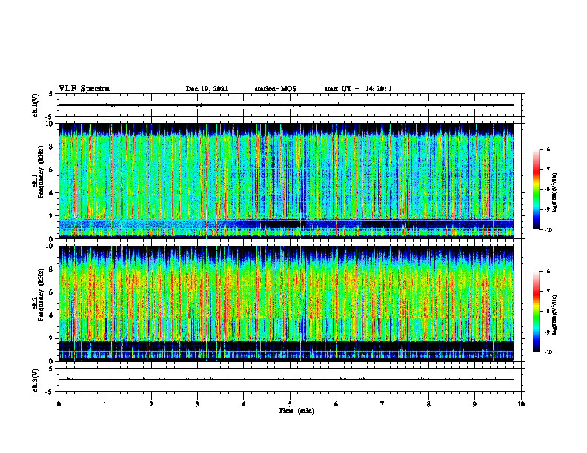Click the '-6' value on ch.2 colorbar
This screenshot has width=587, height=453.
(547, 272)
